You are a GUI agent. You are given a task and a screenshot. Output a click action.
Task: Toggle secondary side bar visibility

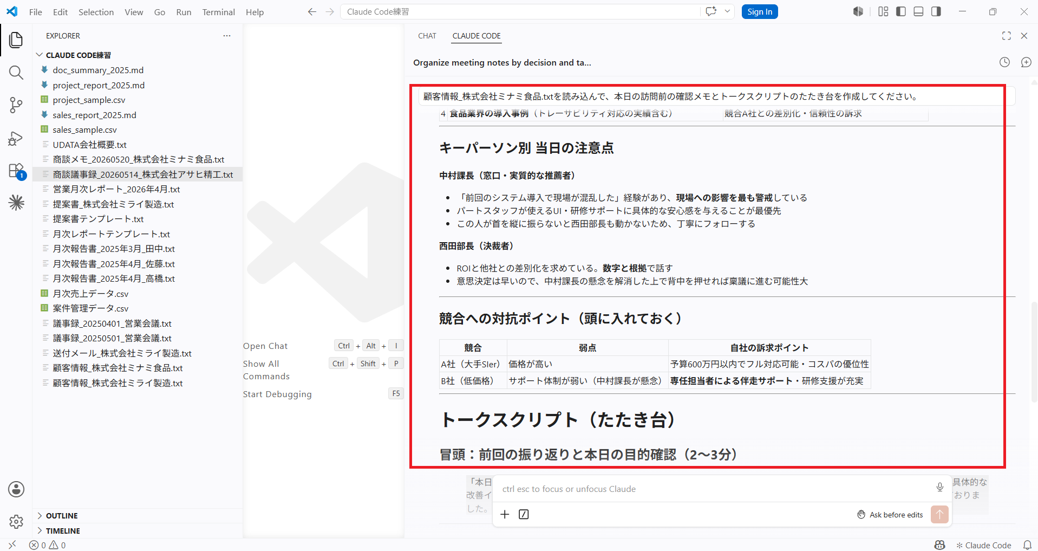pos(936,11)
